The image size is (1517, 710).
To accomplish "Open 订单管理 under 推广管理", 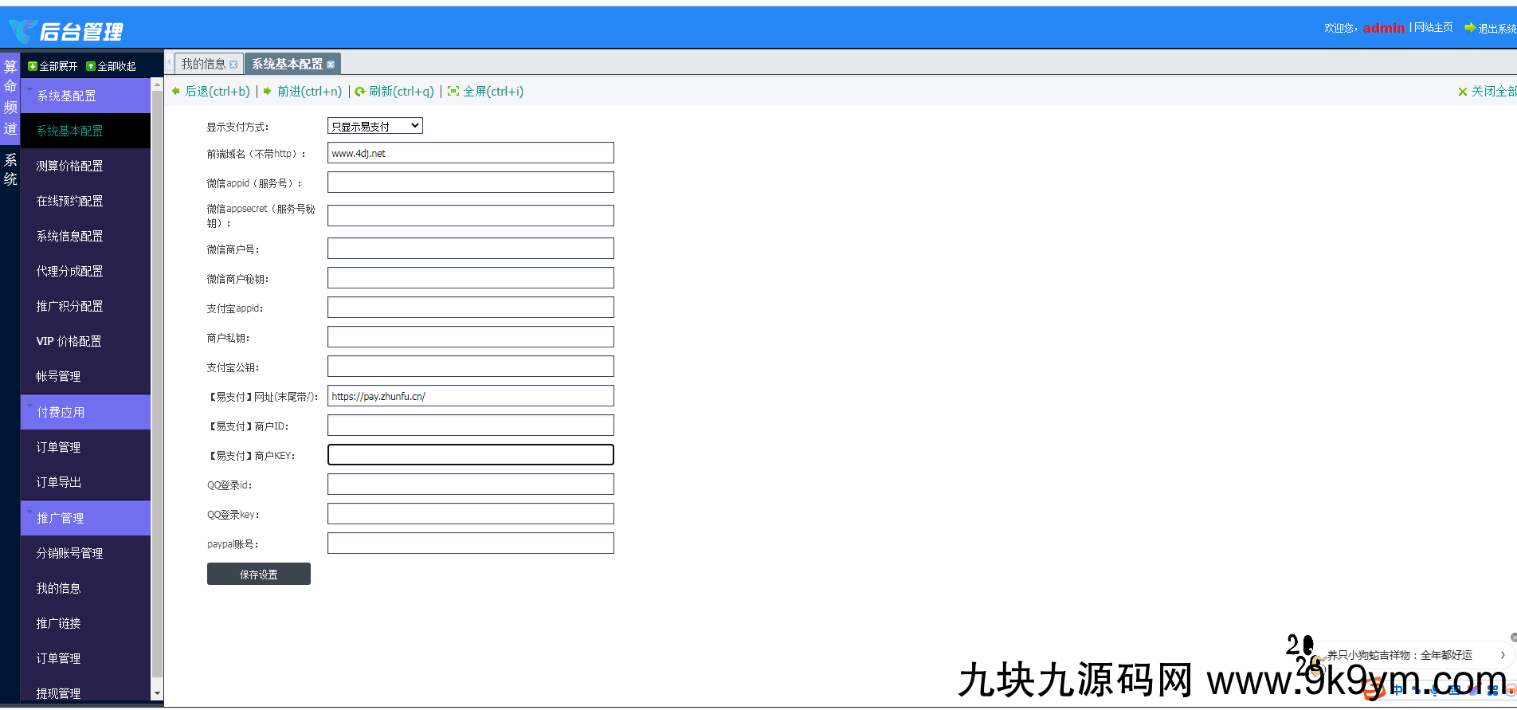I will (85, 658).
